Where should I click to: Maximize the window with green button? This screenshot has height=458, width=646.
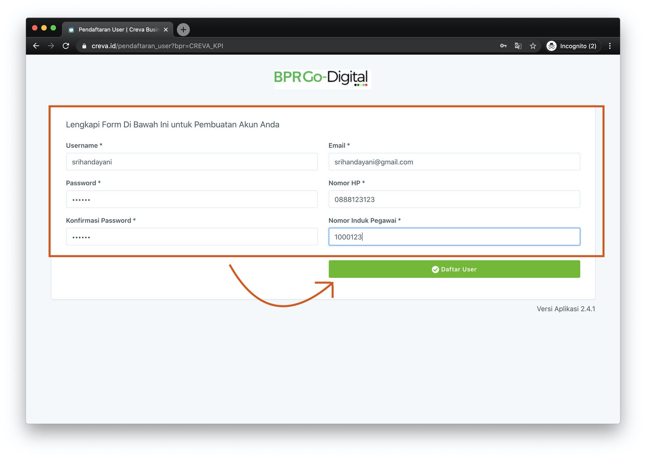tap(53, 28)
